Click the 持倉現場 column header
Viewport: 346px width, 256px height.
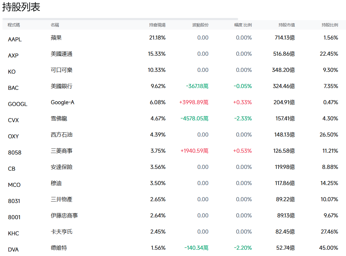157,25
